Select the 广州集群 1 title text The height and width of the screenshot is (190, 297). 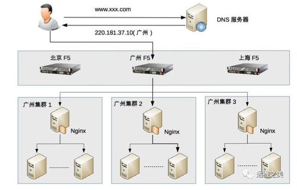38,104
